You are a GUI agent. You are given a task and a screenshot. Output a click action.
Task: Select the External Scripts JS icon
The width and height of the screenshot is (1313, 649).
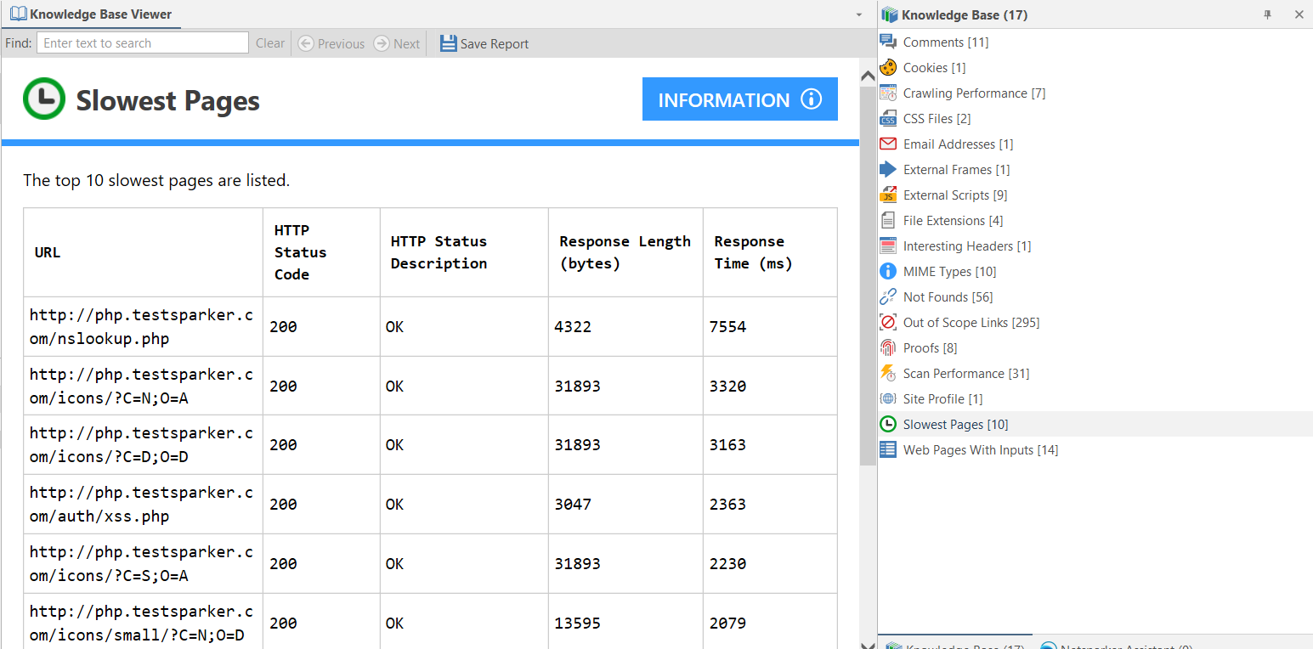pyautogui.click(x=888, y=195)
